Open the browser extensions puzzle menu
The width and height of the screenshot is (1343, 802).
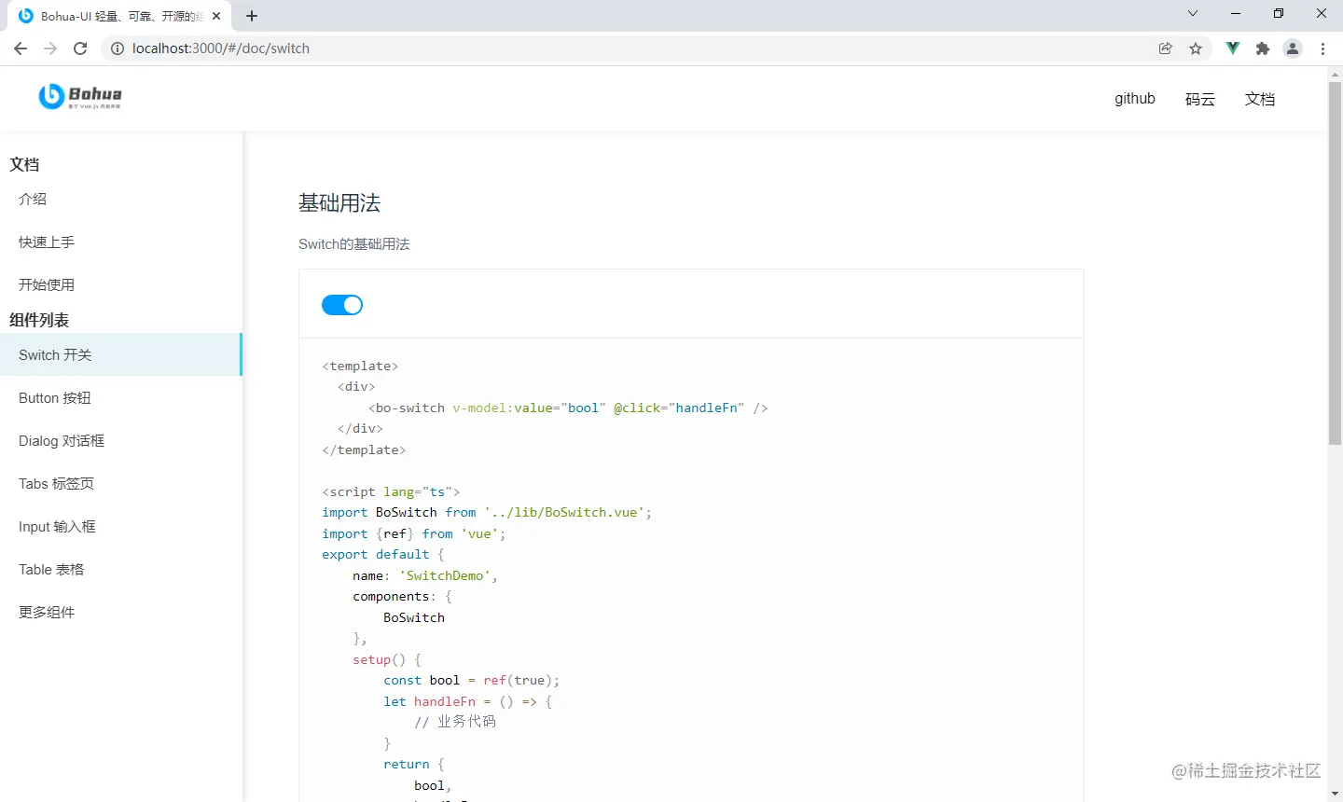(x=1263, y=48)
